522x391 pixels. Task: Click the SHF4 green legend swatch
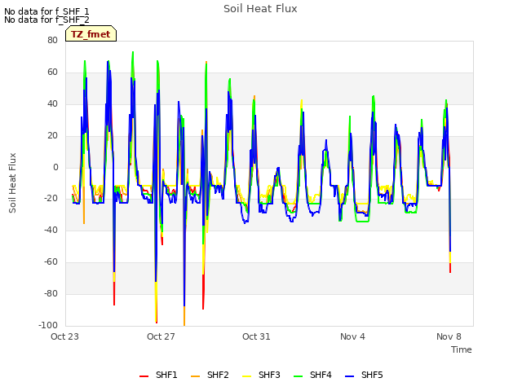pos(299,376)
